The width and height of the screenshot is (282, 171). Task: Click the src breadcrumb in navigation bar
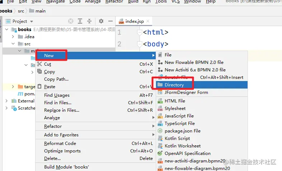coord(21,11)
